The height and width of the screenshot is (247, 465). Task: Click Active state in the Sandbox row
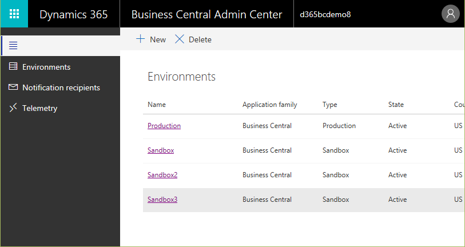pos(398,150)
